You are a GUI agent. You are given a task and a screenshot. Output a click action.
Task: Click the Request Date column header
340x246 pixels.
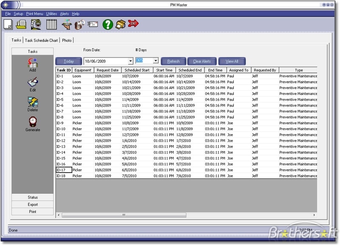click(108, 70)
